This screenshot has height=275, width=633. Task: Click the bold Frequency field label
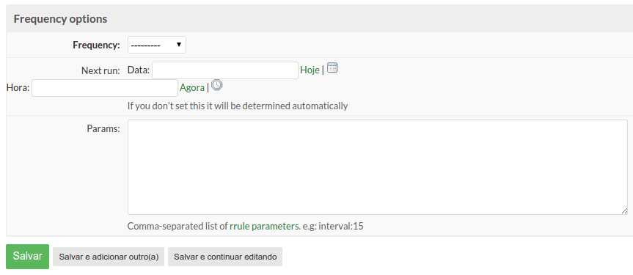[97, 45]
